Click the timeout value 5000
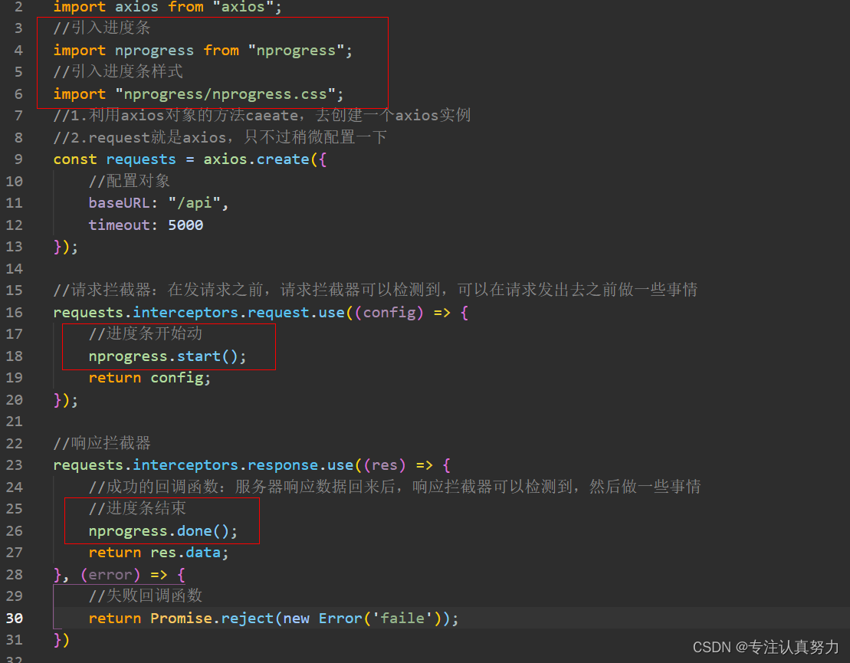Viewport: 850px width, 663px height. click(x=185, y=225)
